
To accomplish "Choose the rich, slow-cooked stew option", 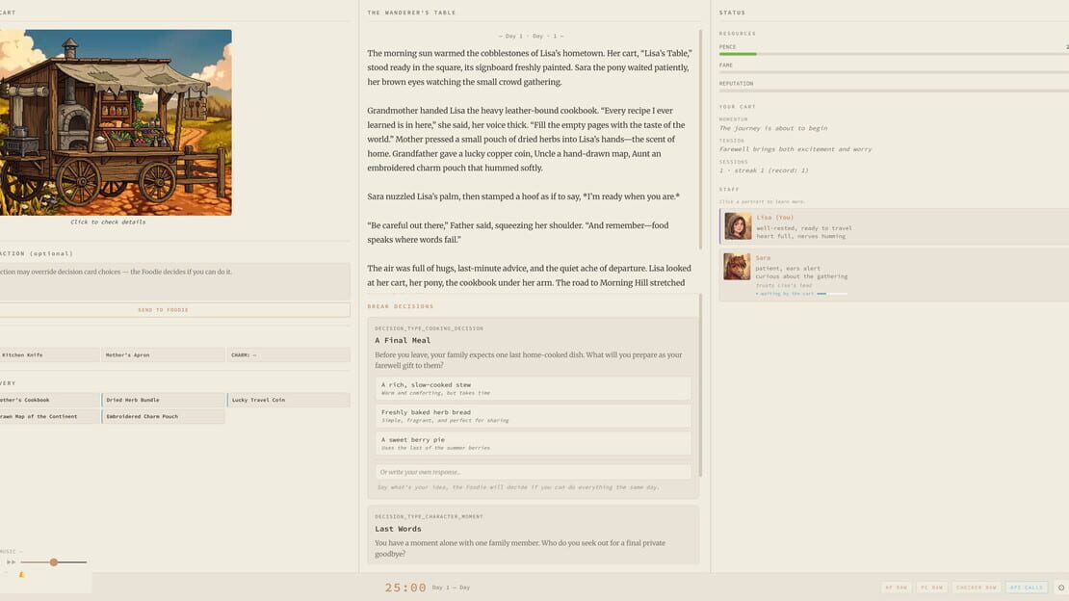I will (534, 388).
